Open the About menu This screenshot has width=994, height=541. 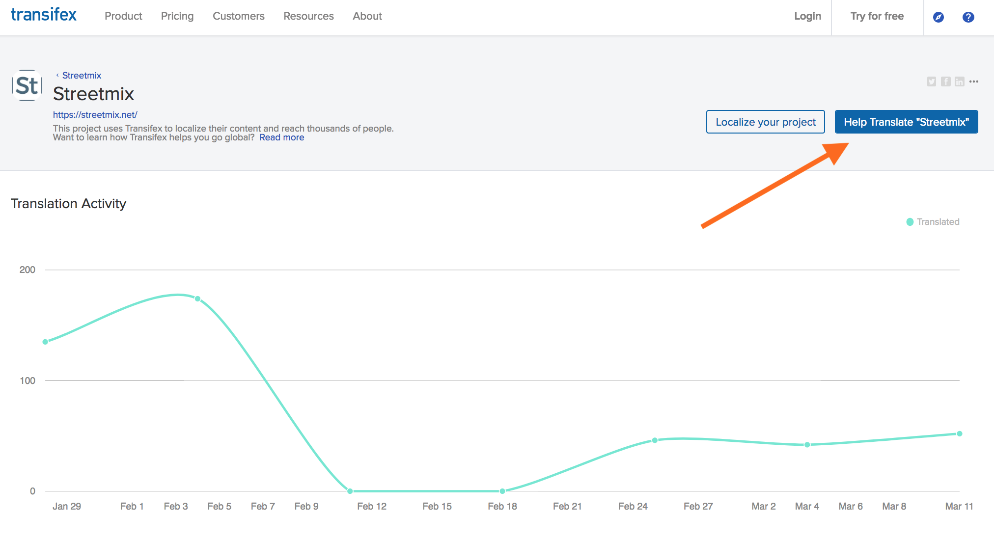point(367,16)
